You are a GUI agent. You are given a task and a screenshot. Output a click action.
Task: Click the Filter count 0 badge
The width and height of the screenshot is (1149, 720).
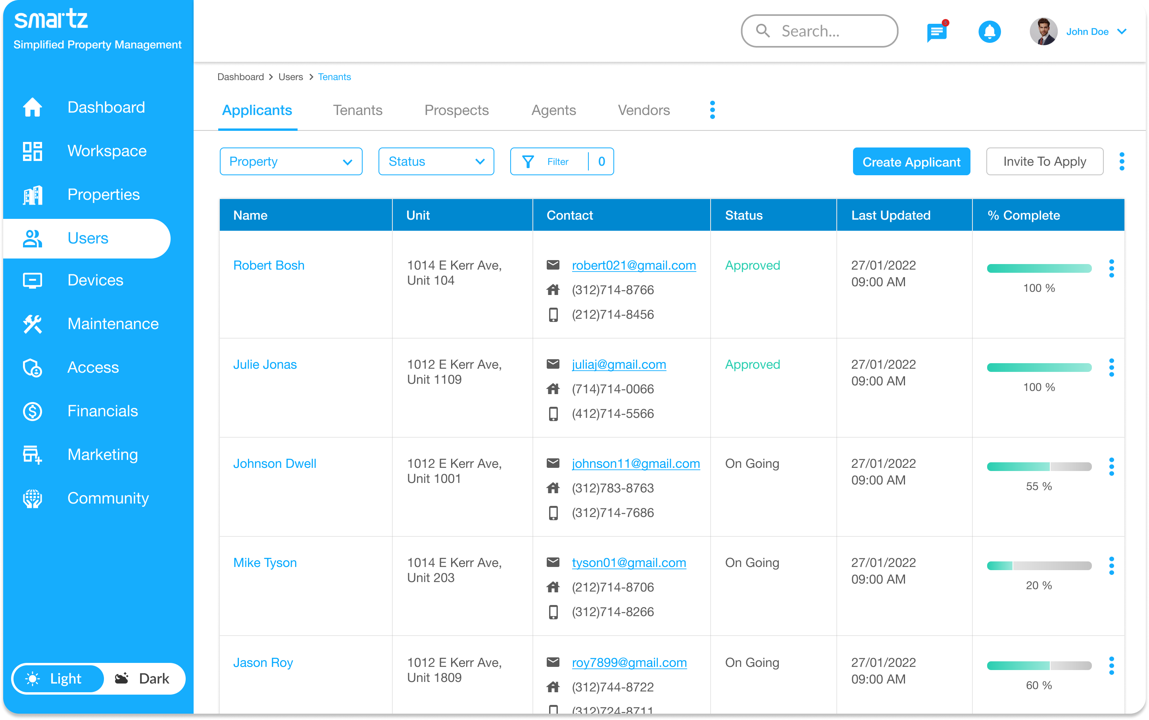601,161
